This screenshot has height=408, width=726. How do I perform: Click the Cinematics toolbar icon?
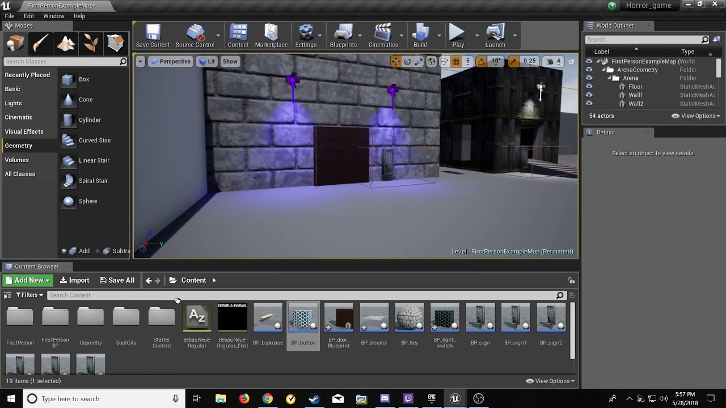(383, 36)
